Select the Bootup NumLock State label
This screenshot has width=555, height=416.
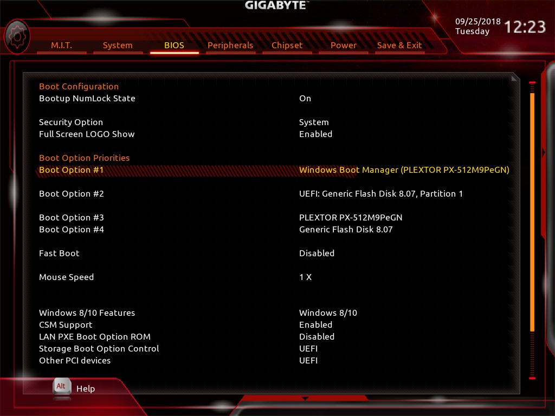coord(87,99)
